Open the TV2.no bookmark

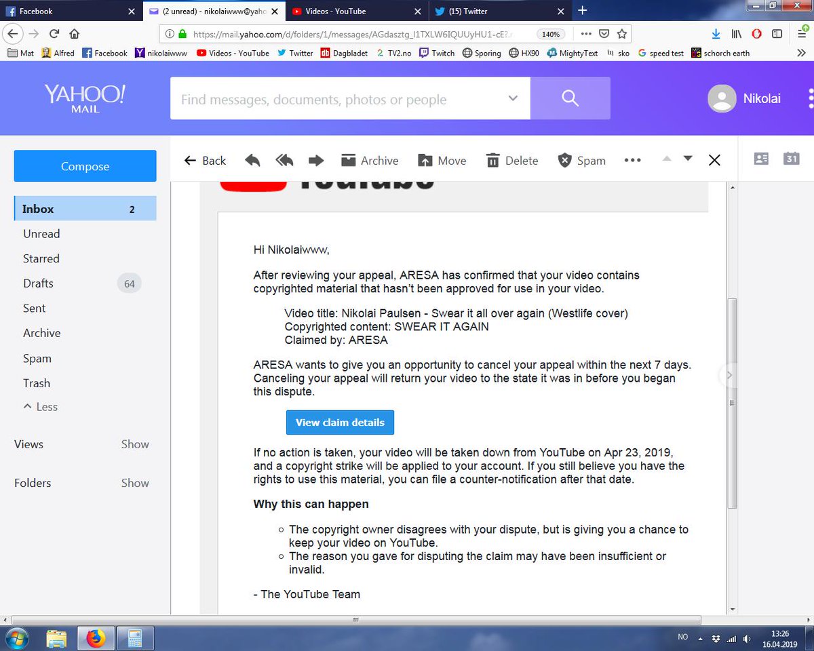393,53
